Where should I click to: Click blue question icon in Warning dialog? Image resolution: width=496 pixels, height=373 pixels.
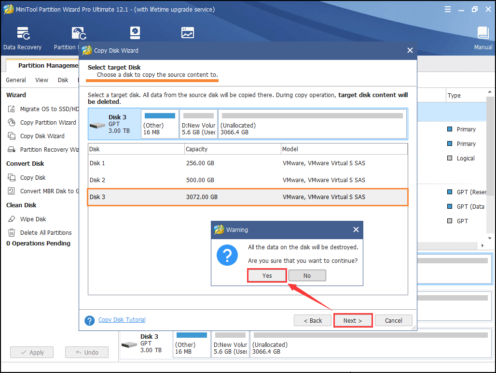coord(227,255)
